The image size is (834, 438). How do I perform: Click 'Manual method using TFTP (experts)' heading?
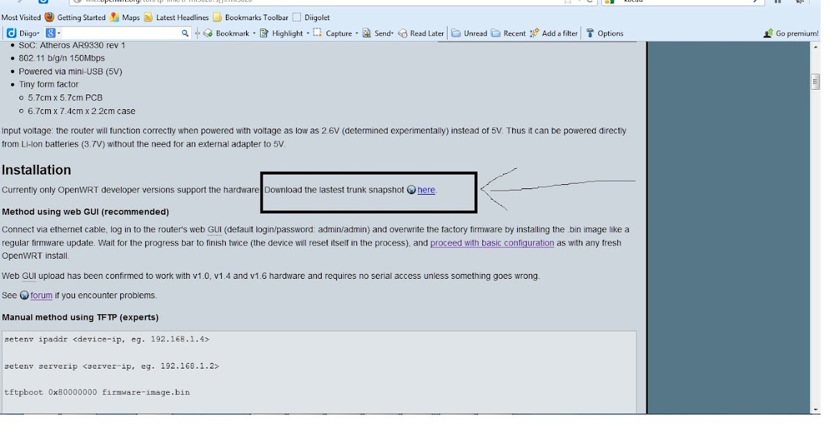[81, 318]
